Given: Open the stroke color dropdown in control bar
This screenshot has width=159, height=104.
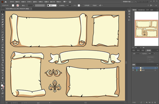Looking at the screenshot, I should (20, 5).
